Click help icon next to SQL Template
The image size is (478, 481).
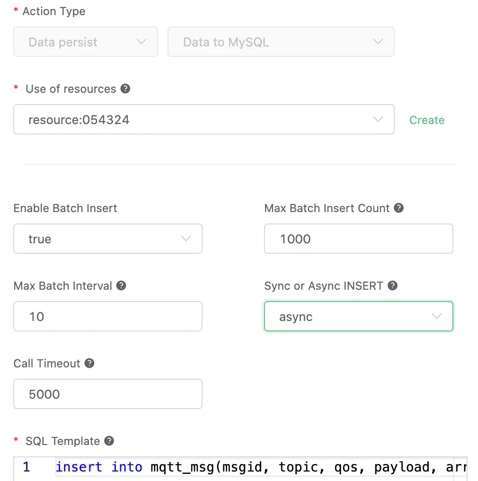pos(109,441)
